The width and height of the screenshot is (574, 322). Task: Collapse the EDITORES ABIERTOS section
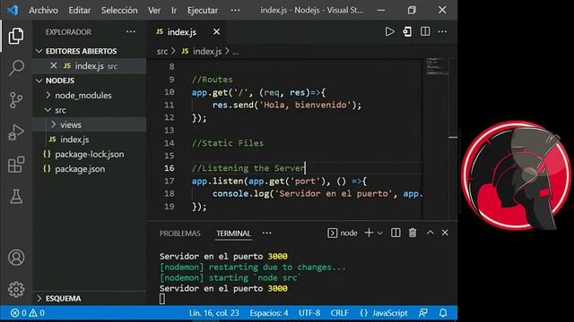click(39, 51)
